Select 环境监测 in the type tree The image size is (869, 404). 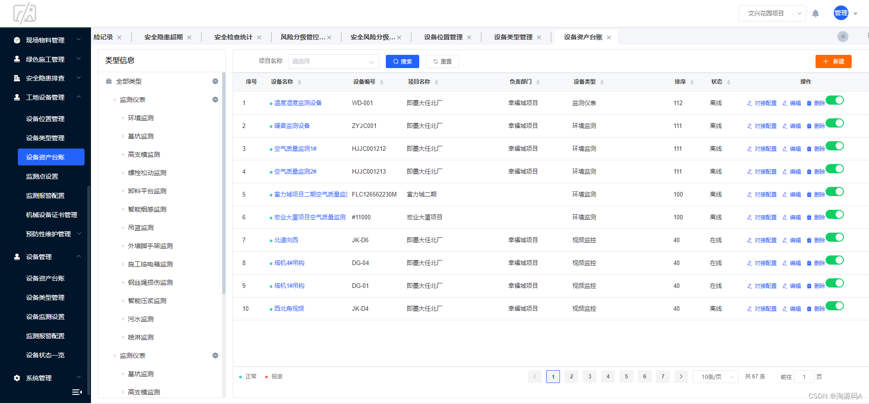[x=141, y=118]
